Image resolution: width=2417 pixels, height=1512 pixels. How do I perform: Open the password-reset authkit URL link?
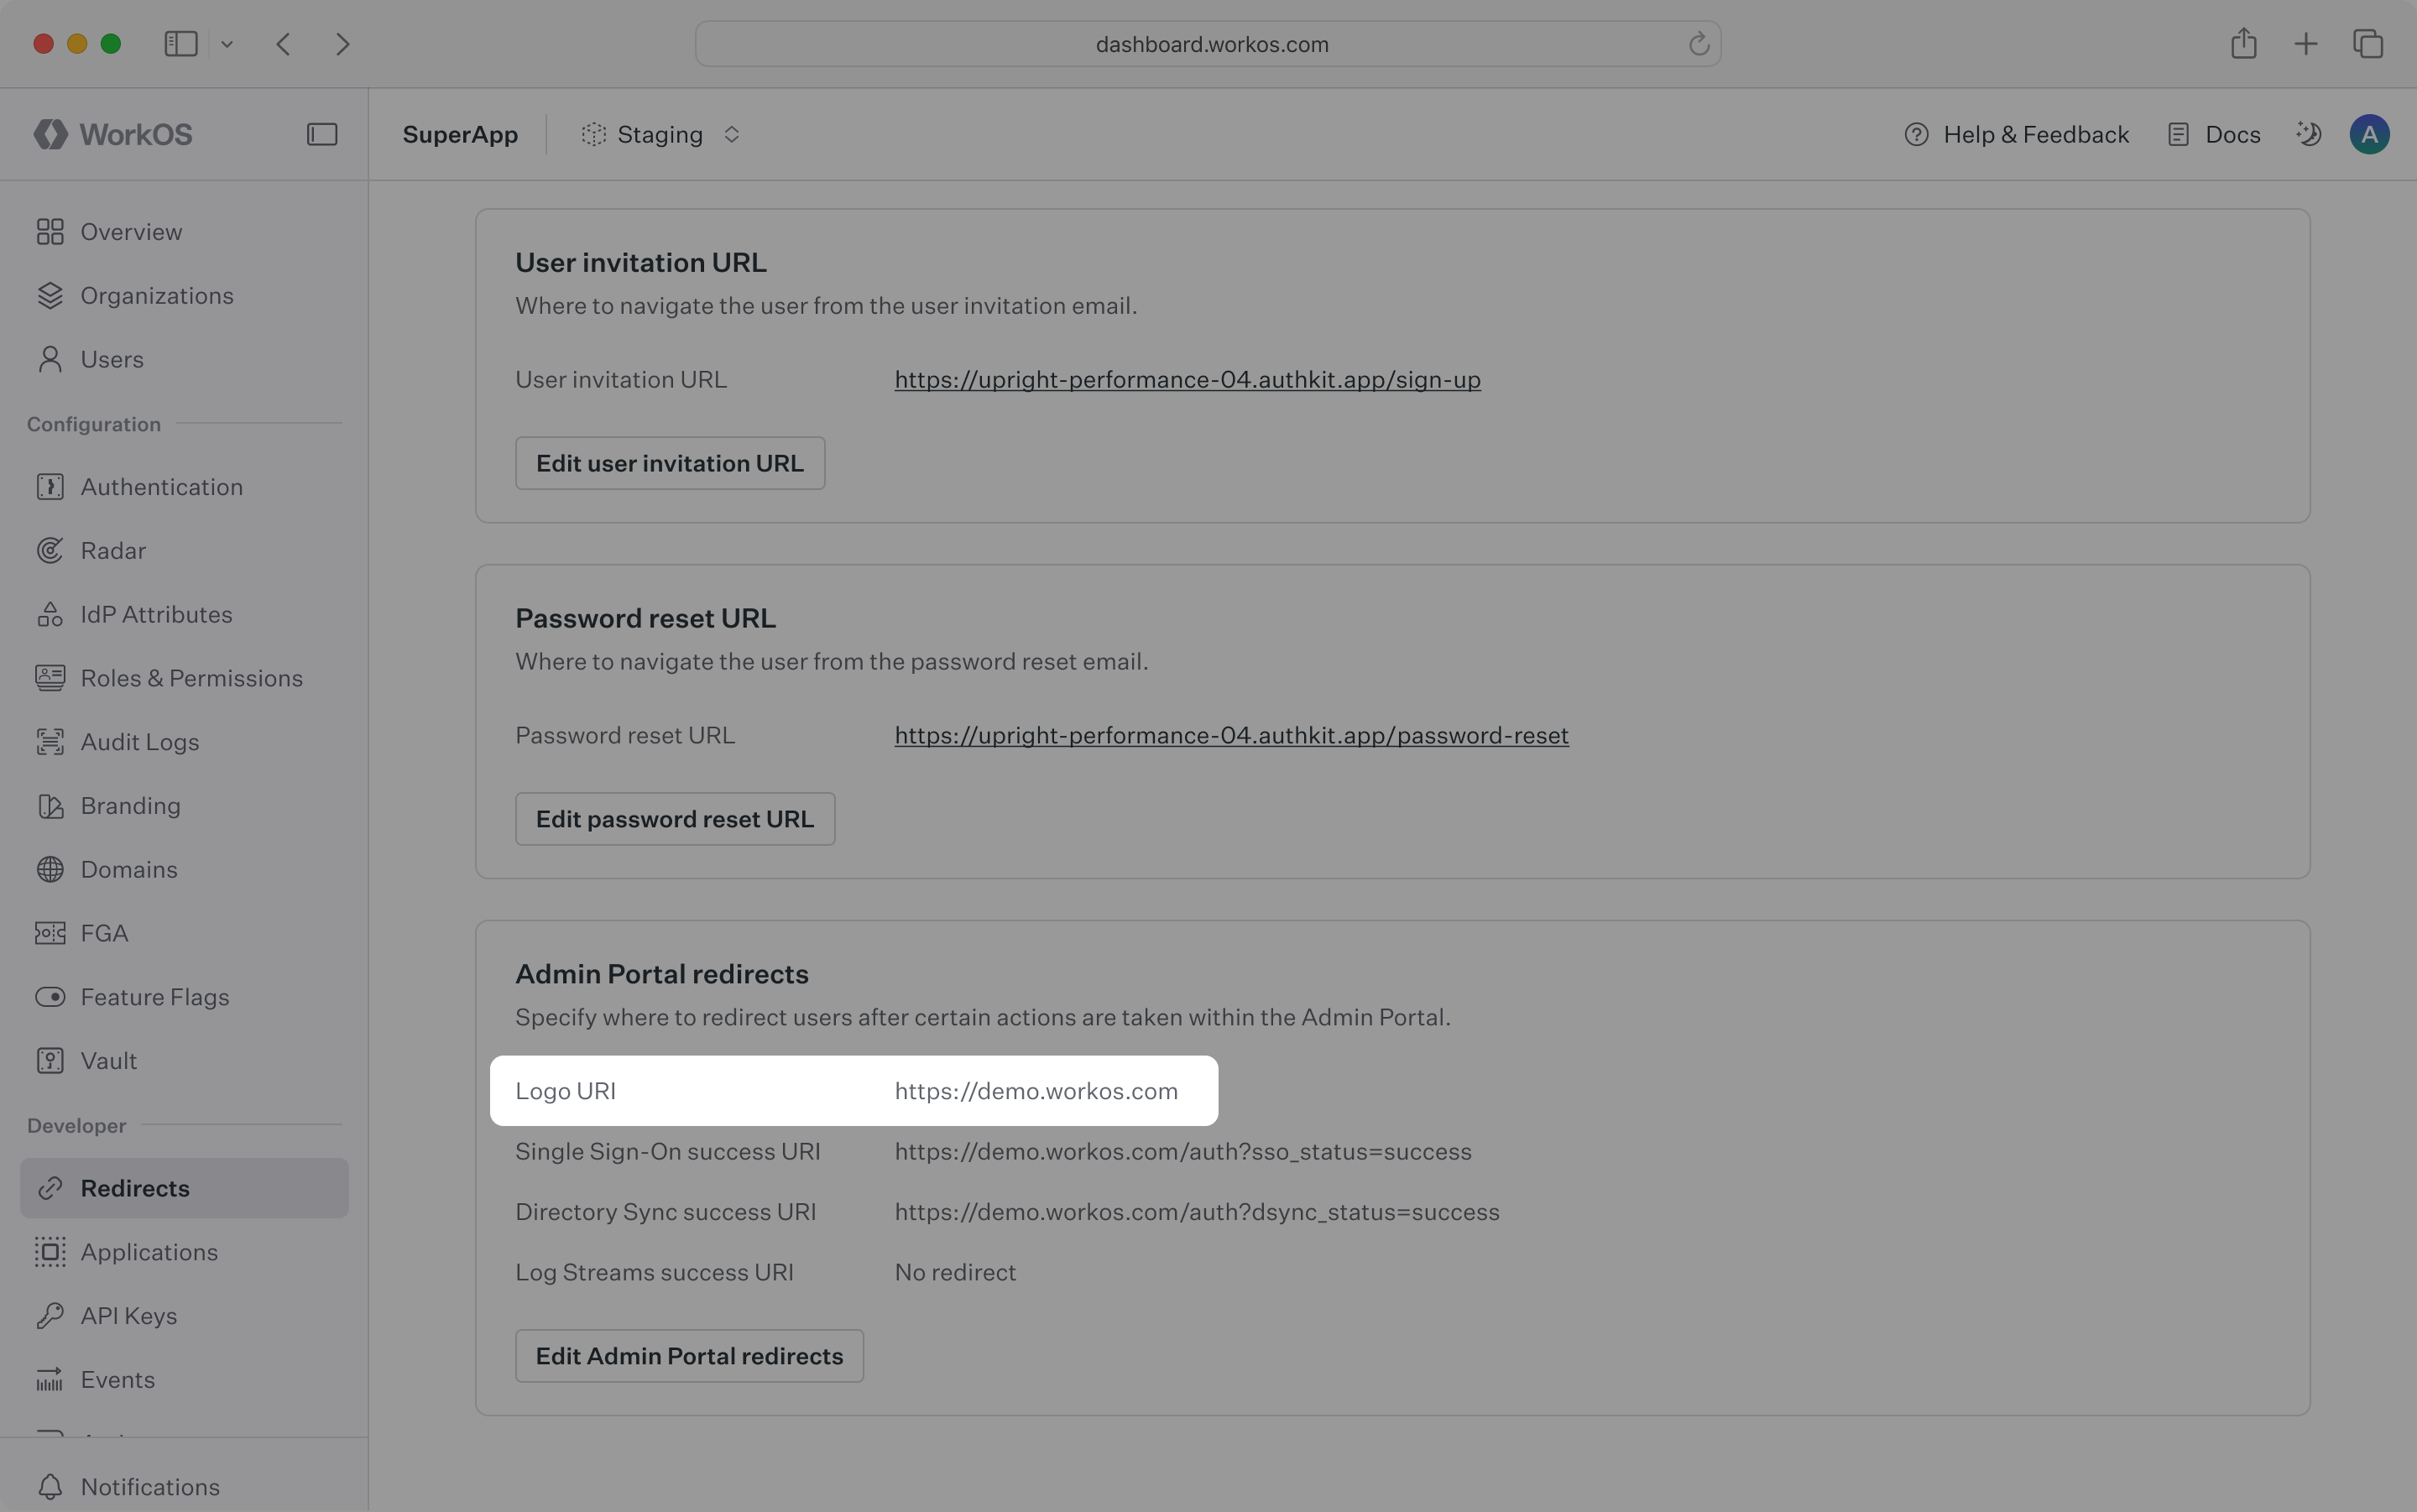[x=1231, y=736]
